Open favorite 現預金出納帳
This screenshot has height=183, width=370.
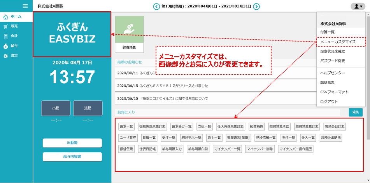(x=331, y=138)
